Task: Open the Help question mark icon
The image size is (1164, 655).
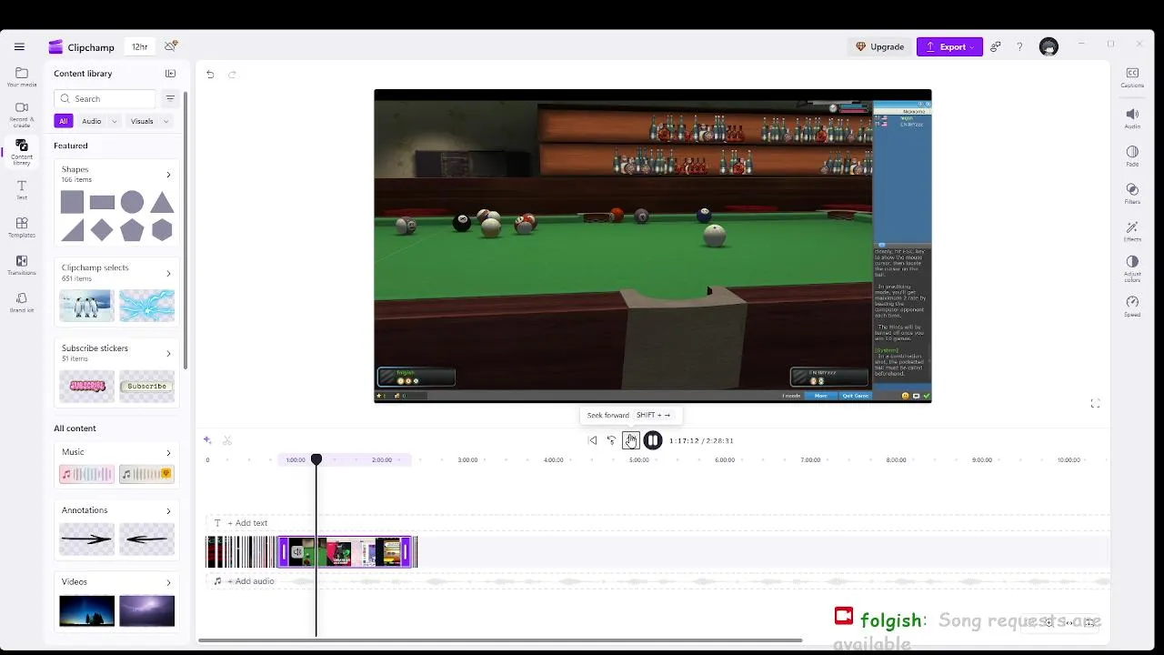Action: pyautogui.click(x=1019, y=46)
